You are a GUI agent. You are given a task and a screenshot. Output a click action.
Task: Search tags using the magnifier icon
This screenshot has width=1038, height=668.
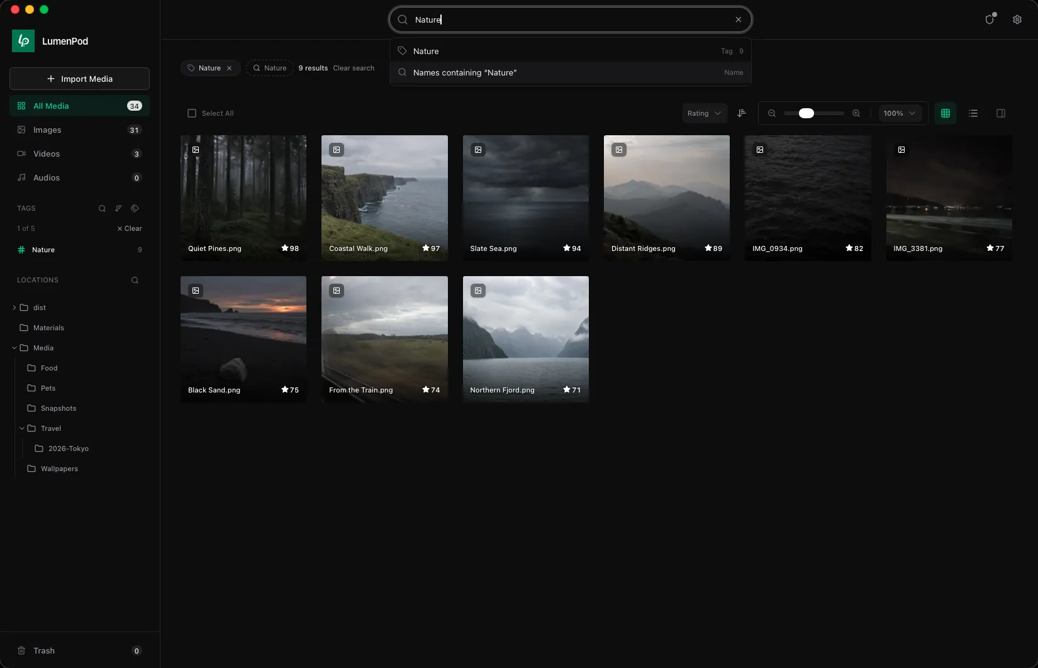tap(102, 208)
